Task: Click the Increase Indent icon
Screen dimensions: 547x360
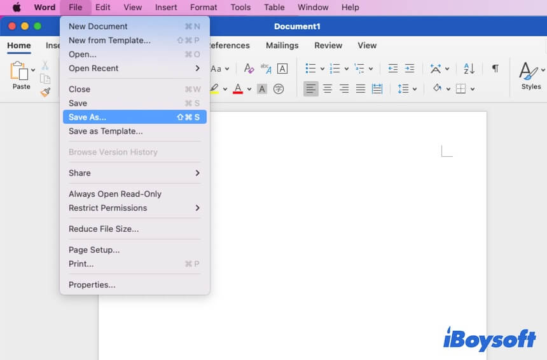Action: click(410, 68)
